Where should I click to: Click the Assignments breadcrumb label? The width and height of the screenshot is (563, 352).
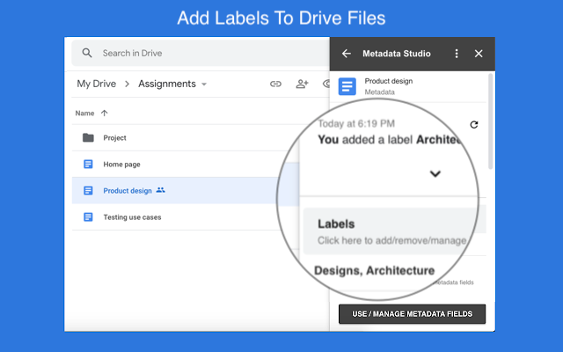tap(167, 84)
